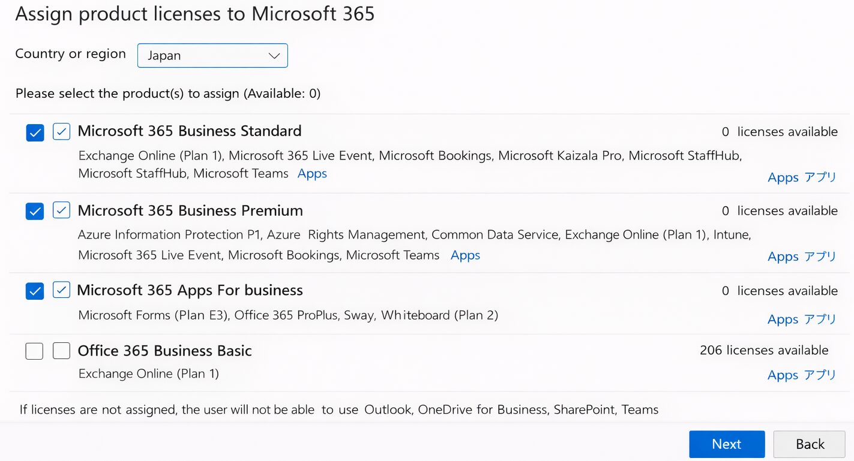The width and height of the screenshot is (854, 461).
Task: Uncheck filled blue Apps For business checkbox
Action: click(35, 291)
